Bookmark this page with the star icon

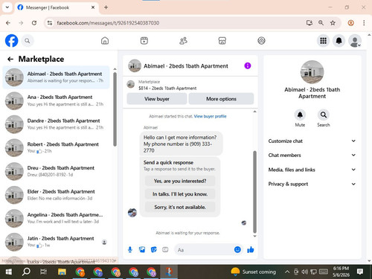(333, 23)
